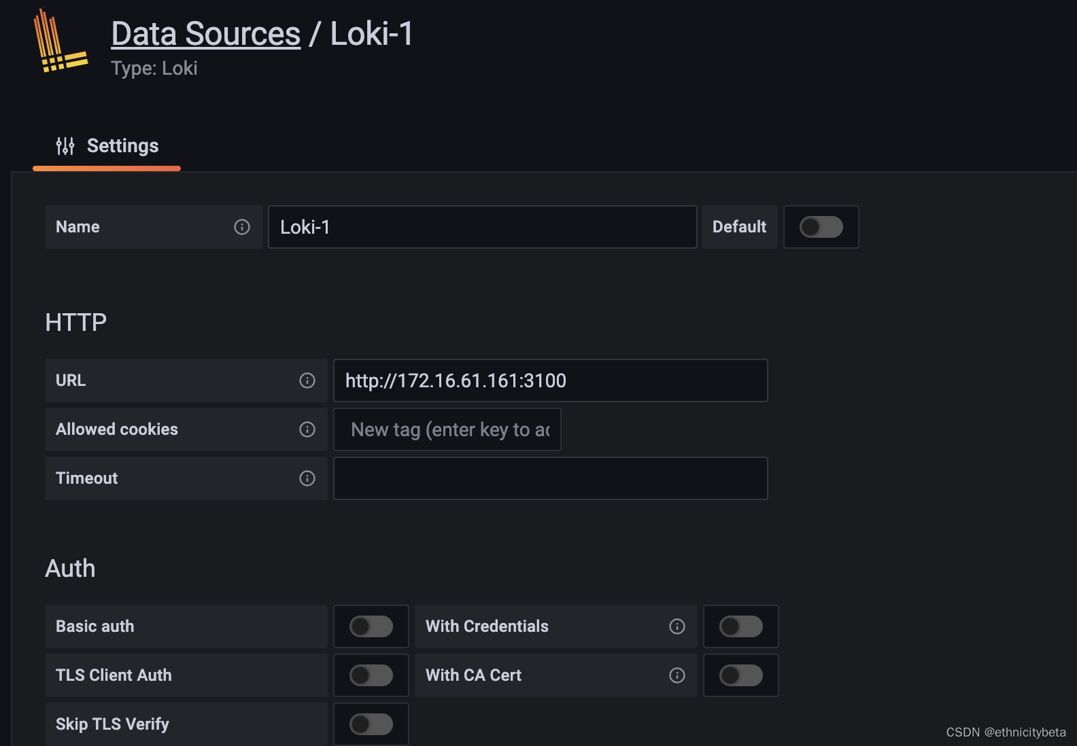Click the Loki logo icon
1077x746 pixels.
pyautogui.click(x=61, y=42)
